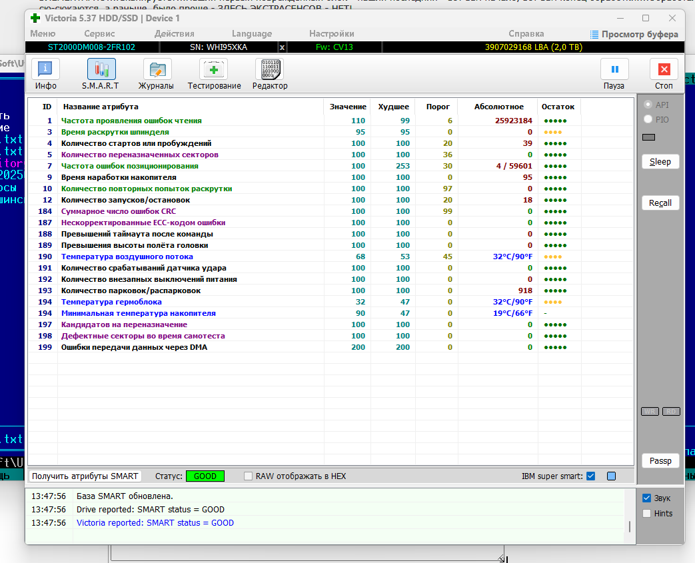
Task: Click the Получить атрибуты SMART button
Action: 85,476
